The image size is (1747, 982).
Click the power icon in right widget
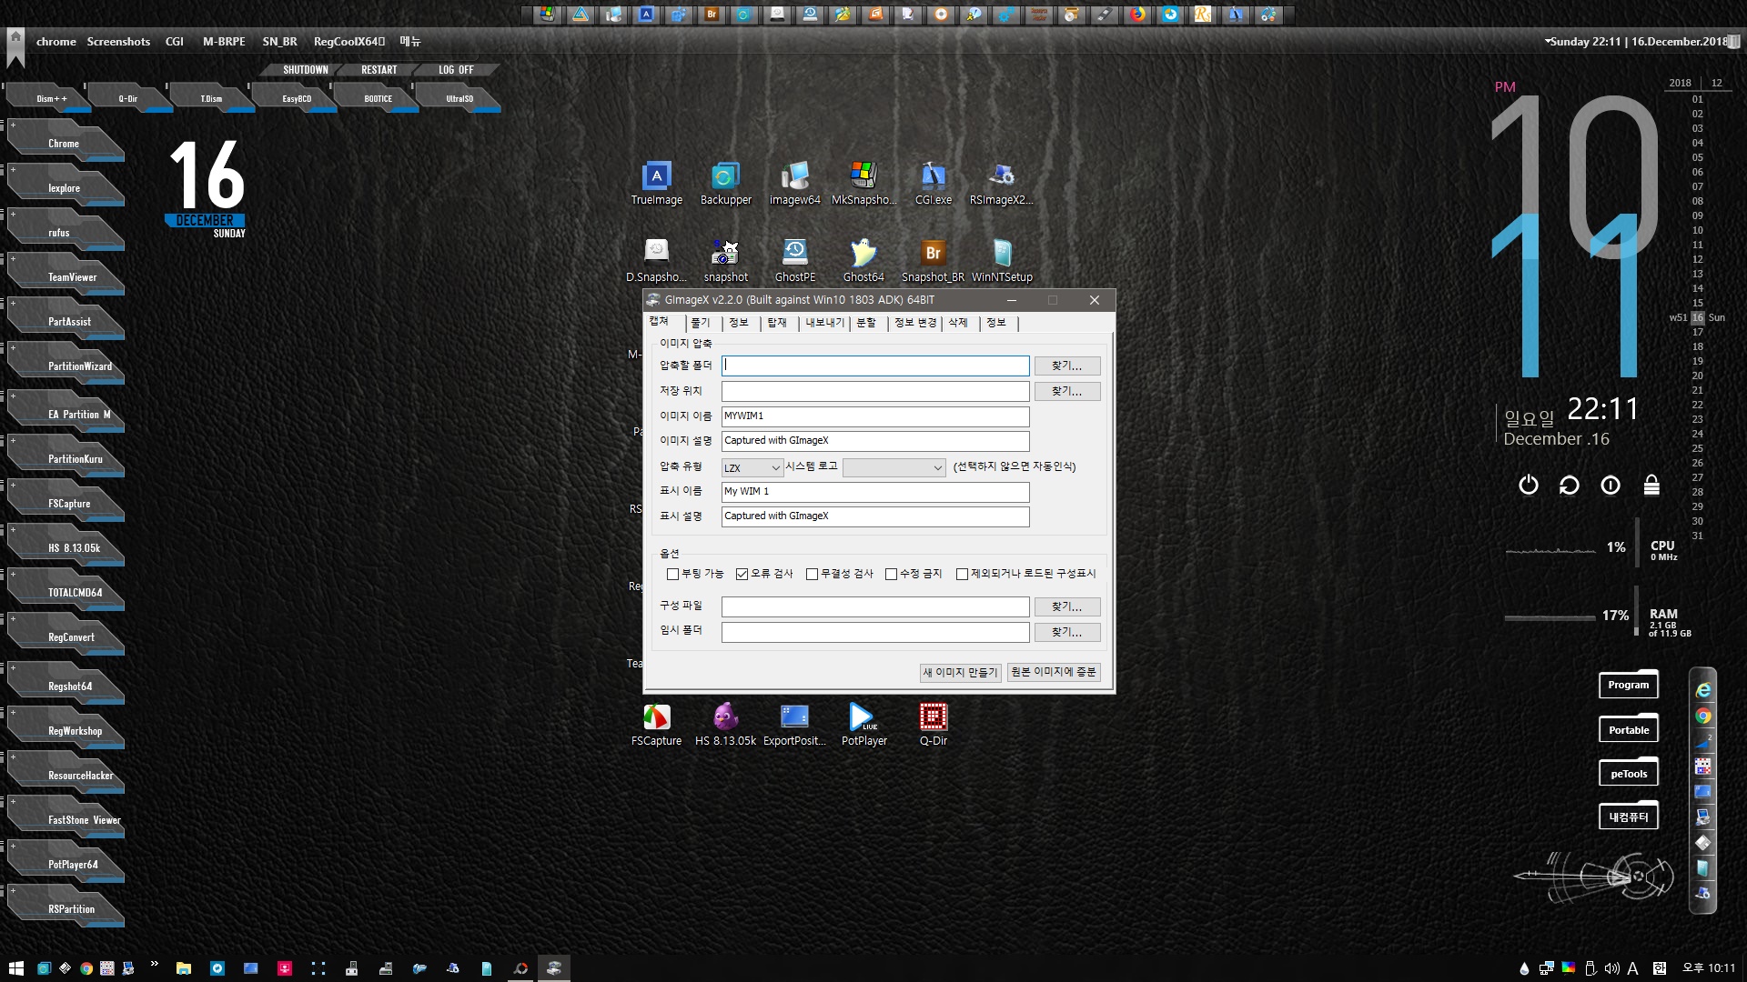(x=1529, y=485)
